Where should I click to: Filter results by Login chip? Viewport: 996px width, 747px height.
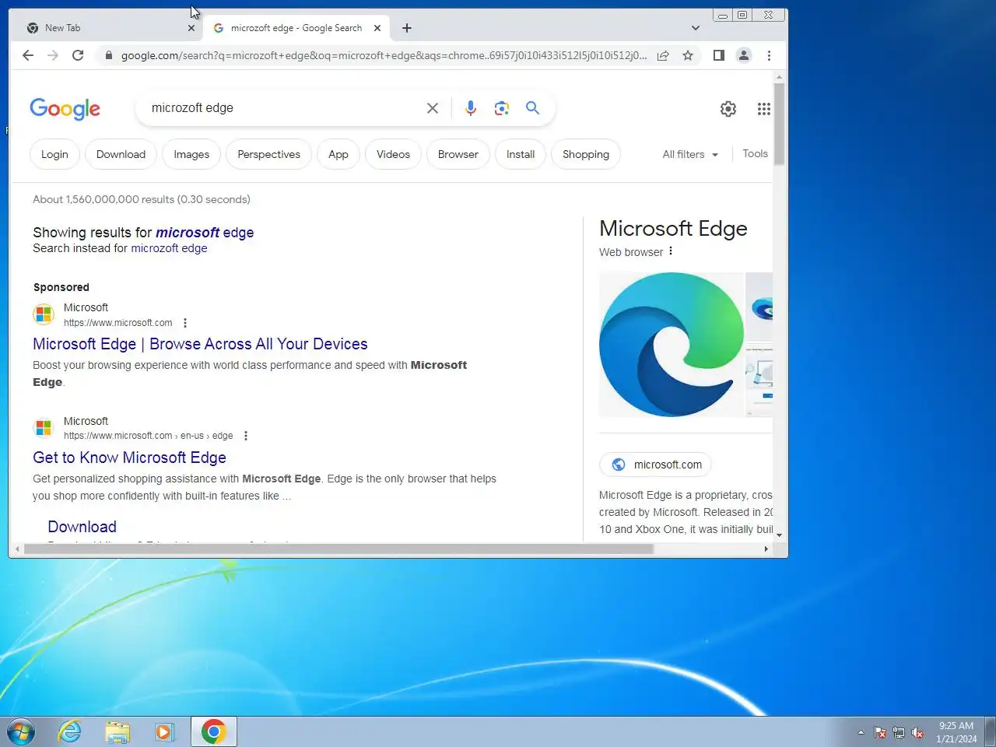(54, 154)
